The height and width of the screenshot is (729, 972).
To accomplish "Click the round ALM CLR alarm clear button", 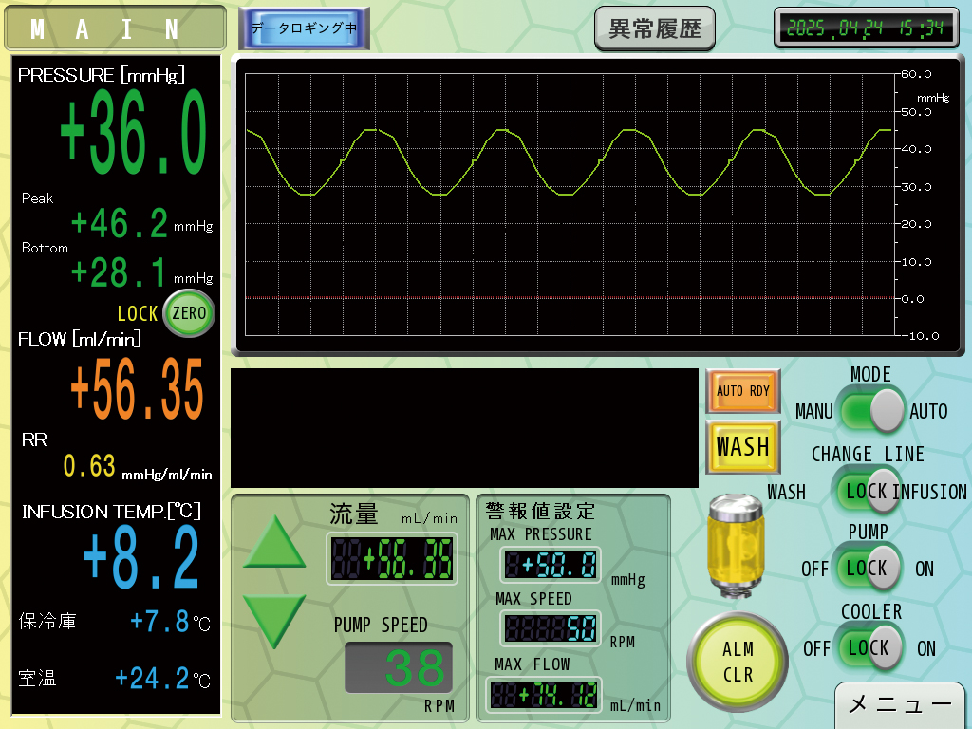I will click(x=737, y=662).
